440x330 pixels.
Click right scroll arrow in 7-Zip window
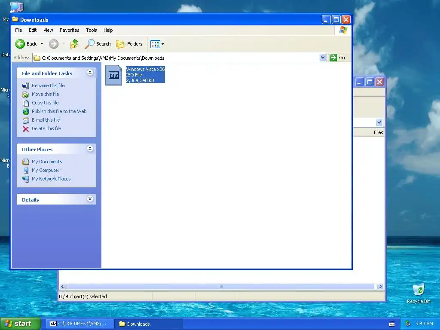pos(380,286)
